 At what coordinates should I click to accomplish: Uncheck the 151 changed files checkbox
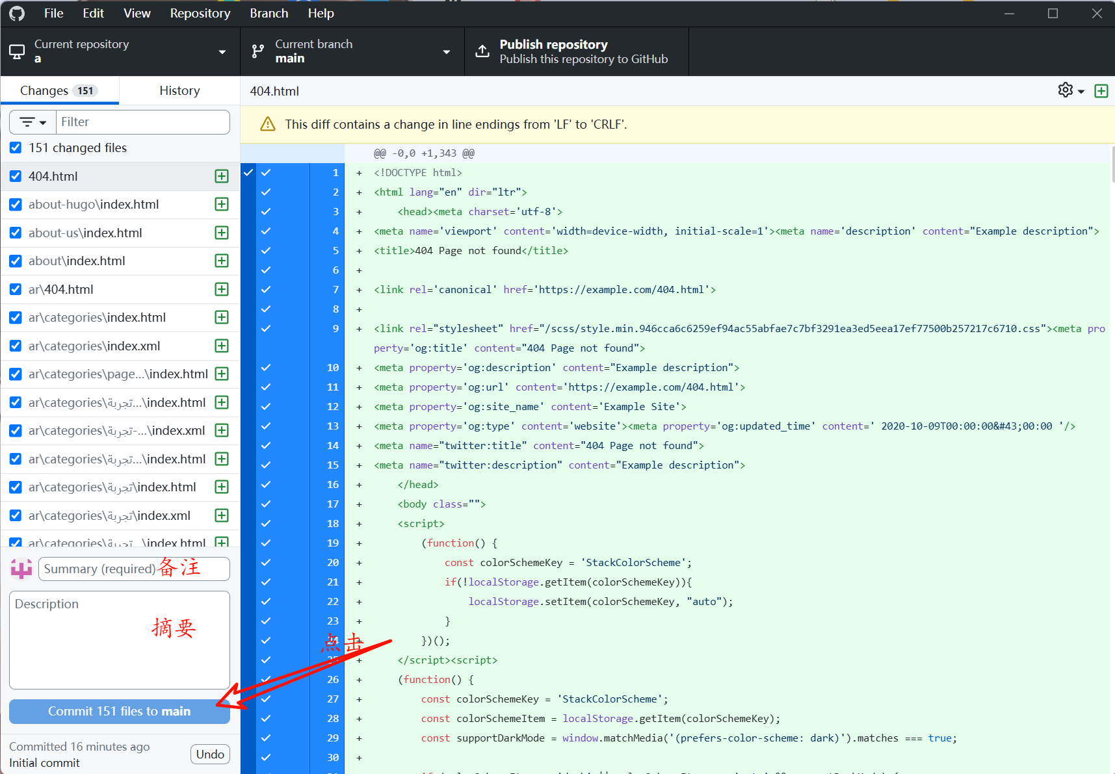(x=16, y=148)
